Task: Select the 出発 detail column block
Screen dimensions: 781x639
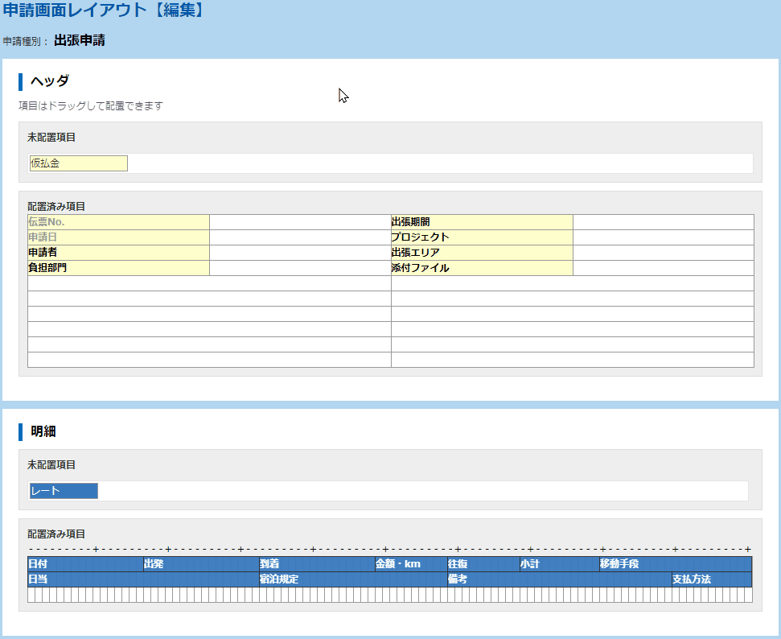Action: pos(201,564)
